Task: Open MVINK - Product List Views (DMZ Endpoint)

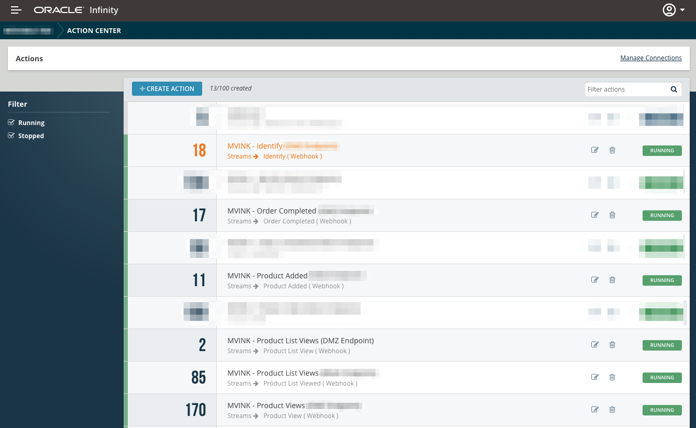Action: tap(301, 341)
